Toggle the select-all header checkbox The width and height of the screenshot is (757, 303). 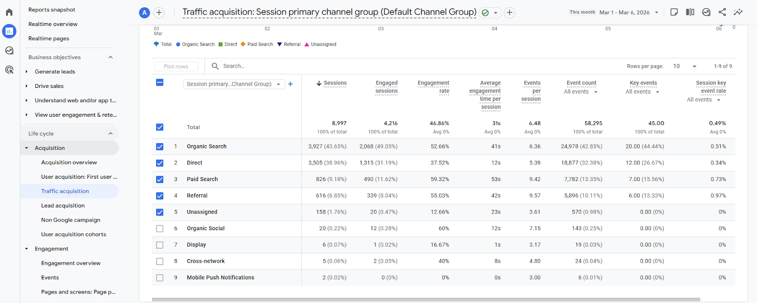point(160,83)
